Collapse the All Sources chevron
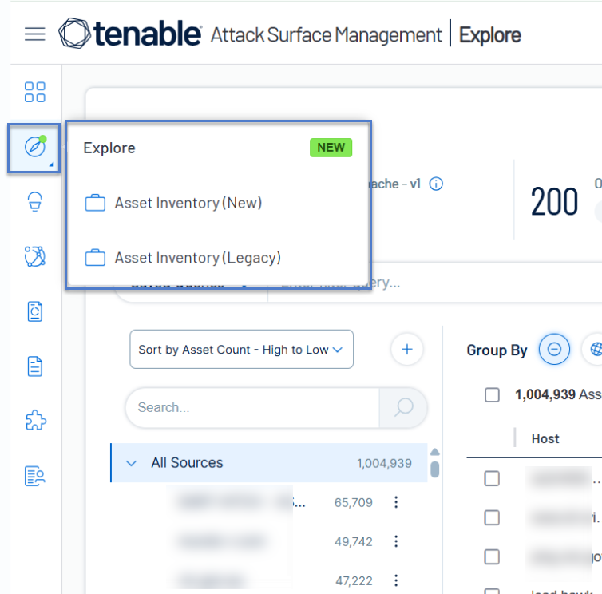The width and height of the screenshot is (602, 594). pos(131,463)
